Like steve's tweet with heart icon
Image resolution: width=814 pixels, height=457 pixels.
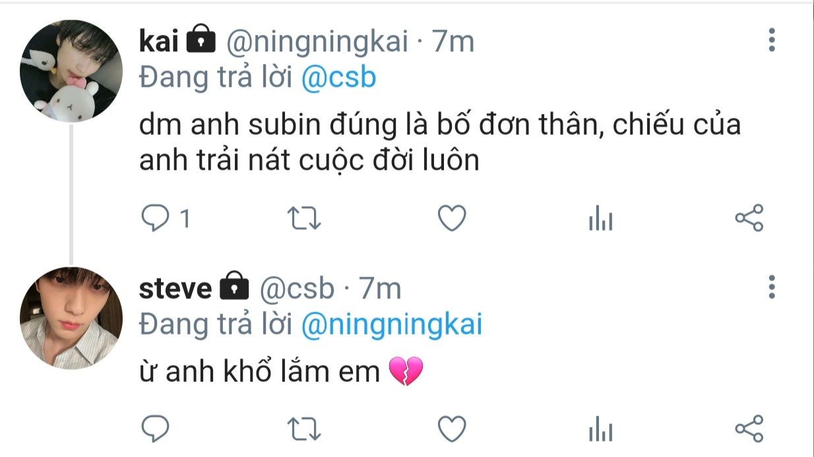[453, 429]
